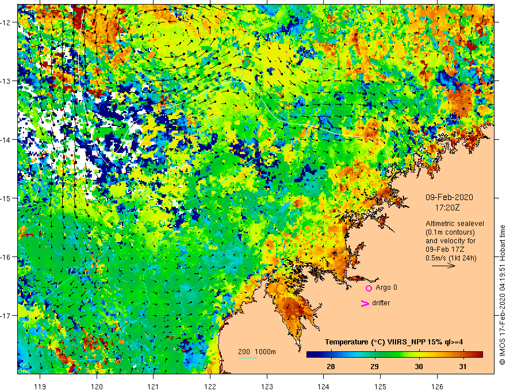Screen dimensions: 506x391
Task: Click the time label 17:20Z
Action: click(447, 208)
